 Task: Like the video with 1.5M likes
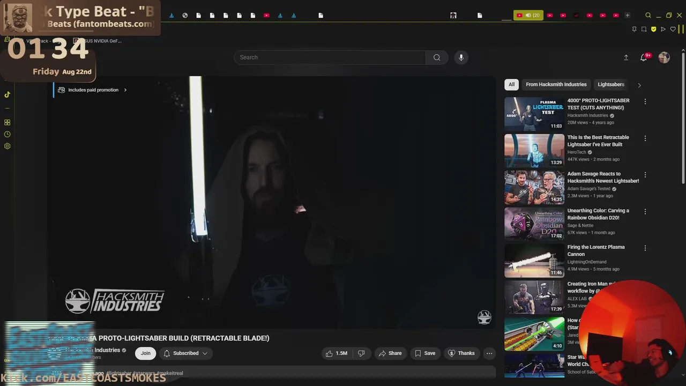click(x=337, y=353)
